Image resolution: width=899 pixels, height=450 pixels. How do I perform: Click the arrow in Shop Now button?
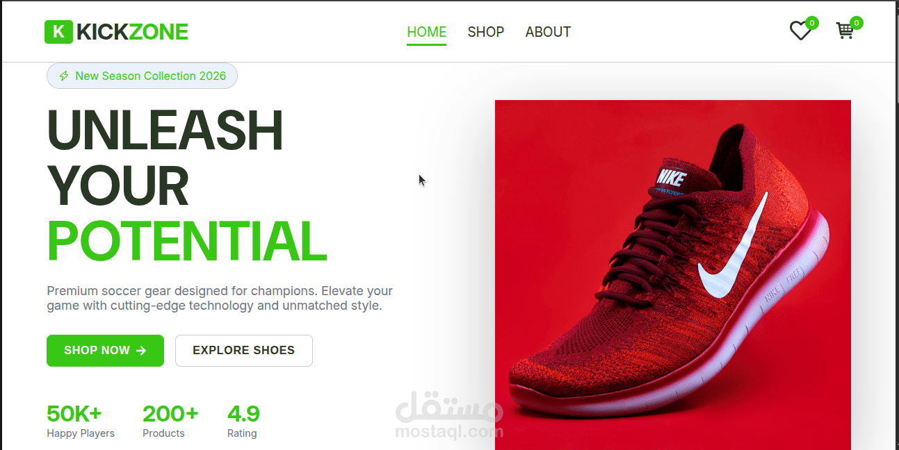pyautogui.click(x=141, y=351)
